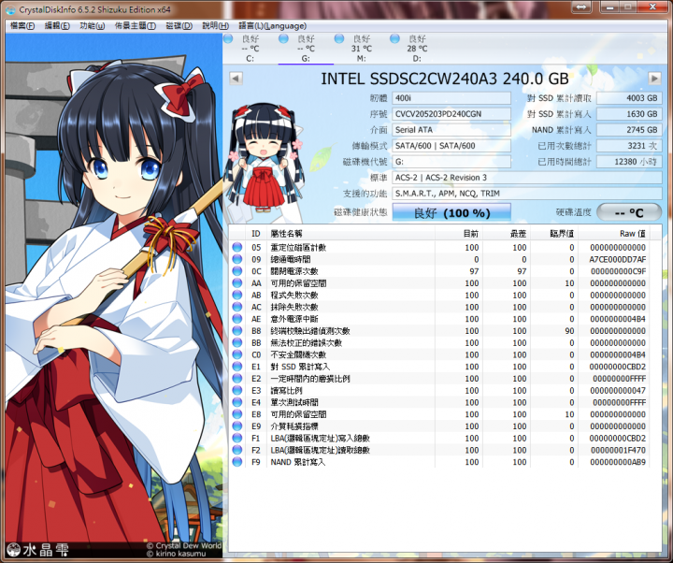Image resolution: width=673 pixels, height=563 pixels.
Task: Open the 語言(L)(Language) menu
Action: tap(272, 26)
